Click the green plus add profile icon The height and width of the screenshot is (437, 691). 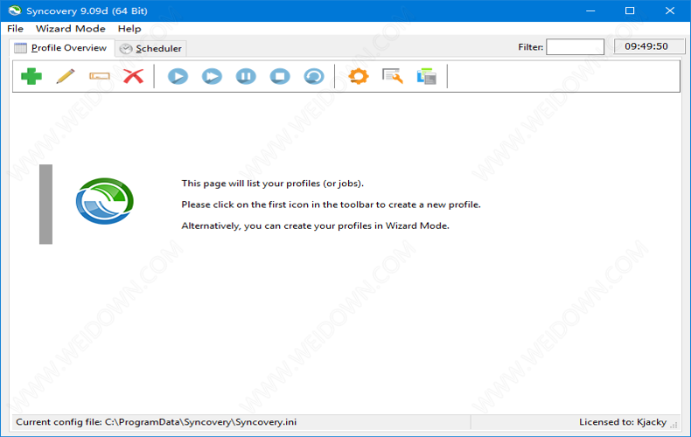(31, 76)
